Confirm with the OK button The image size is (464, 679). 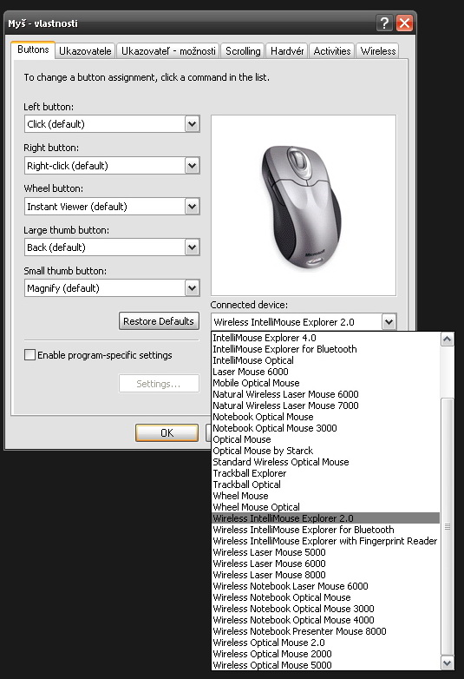167,432
